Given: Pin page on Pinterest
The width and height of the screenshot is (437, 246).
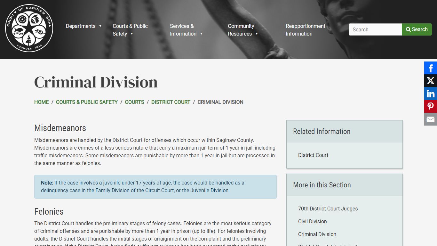Looking at the screenshot, I should [431, 106].
